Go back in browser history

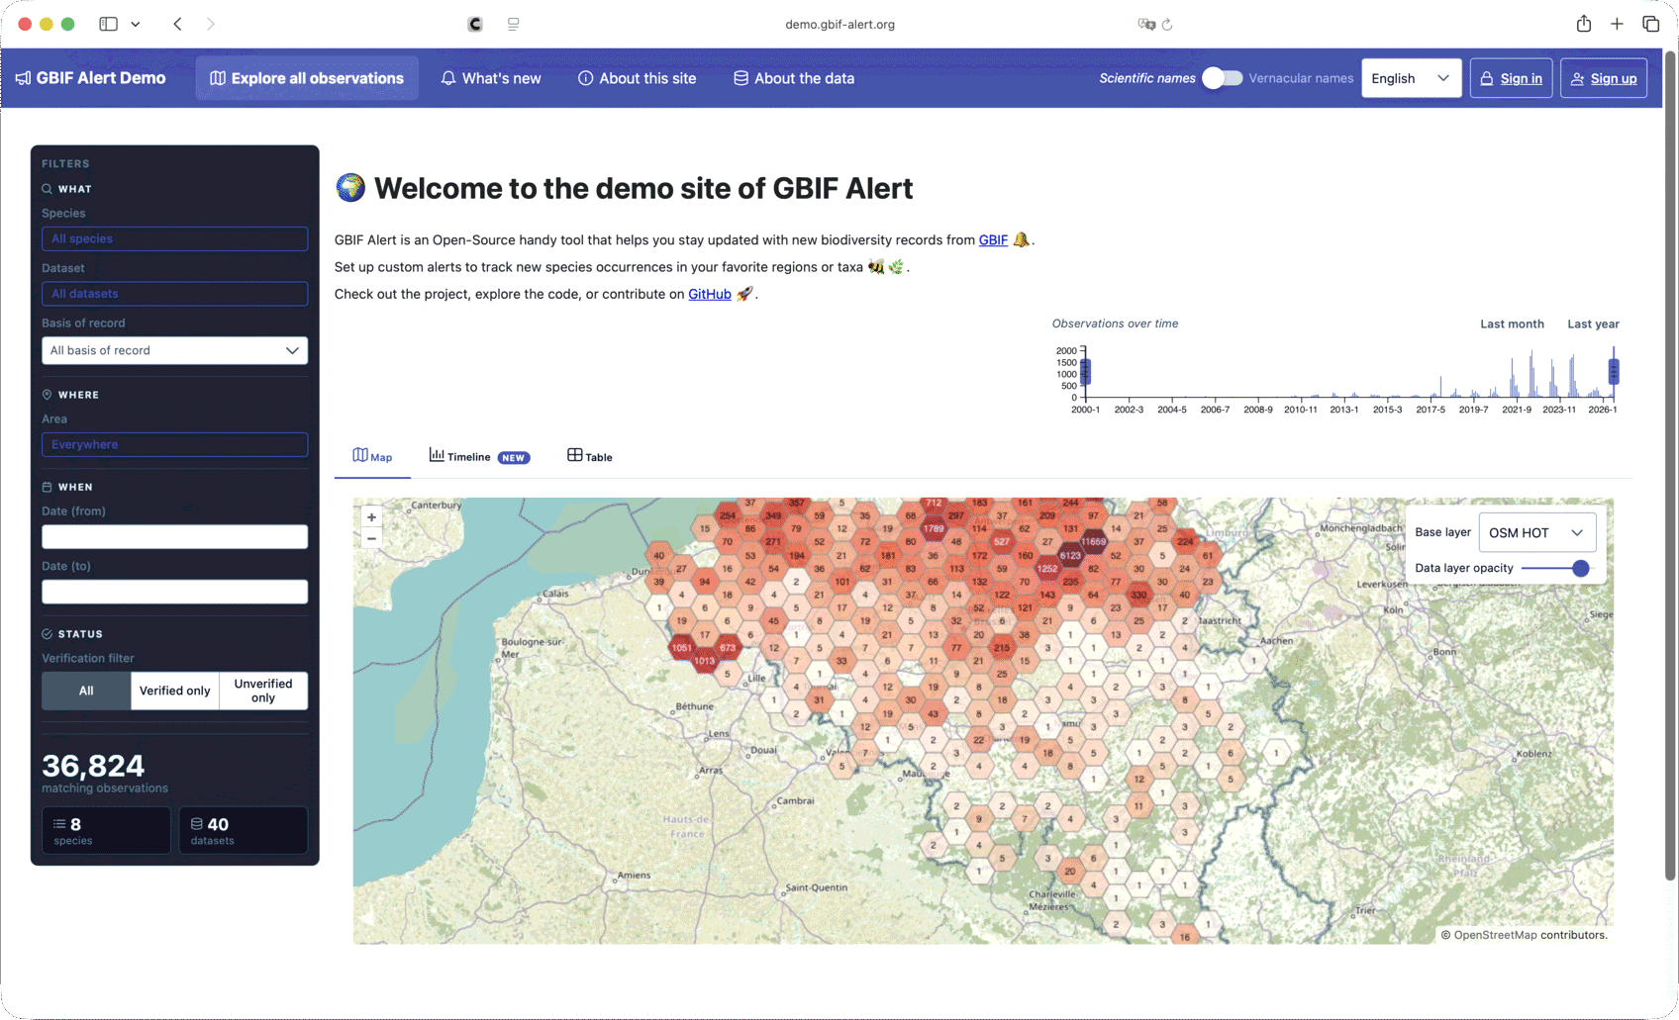177,24
